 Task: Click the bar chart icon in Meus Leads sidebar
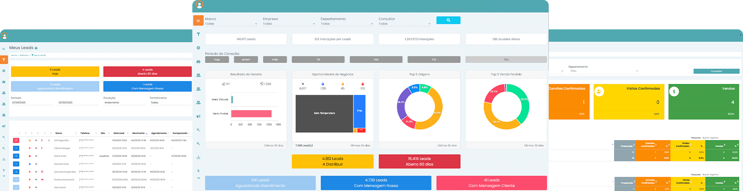4,49
